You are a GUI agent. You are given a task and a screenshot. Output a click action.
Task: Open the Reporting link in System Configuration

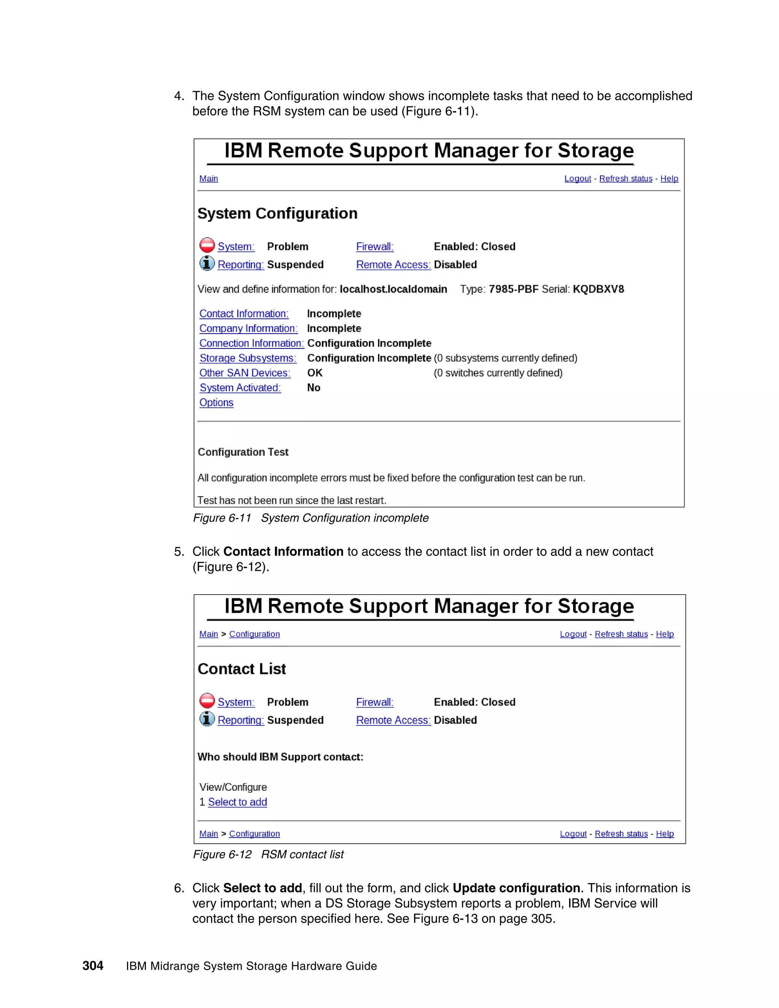point(241,264)
